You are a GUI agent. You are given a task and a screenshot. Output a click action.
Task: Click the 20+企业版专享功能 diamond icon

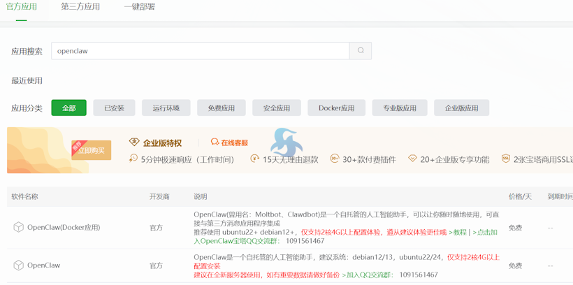(x=412, y=159)
